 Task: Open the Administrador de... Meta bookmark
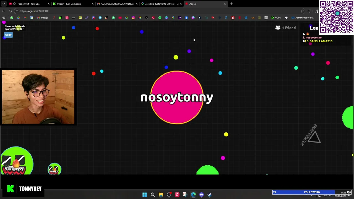(x=303, y=18)
